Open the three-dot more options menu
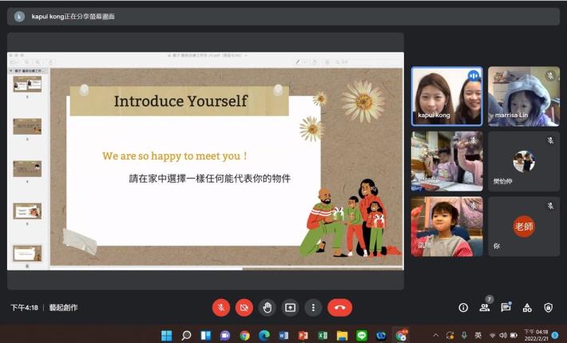Image resolution: width=567 pixels, height=343 pixels. [x=314, y=307]
